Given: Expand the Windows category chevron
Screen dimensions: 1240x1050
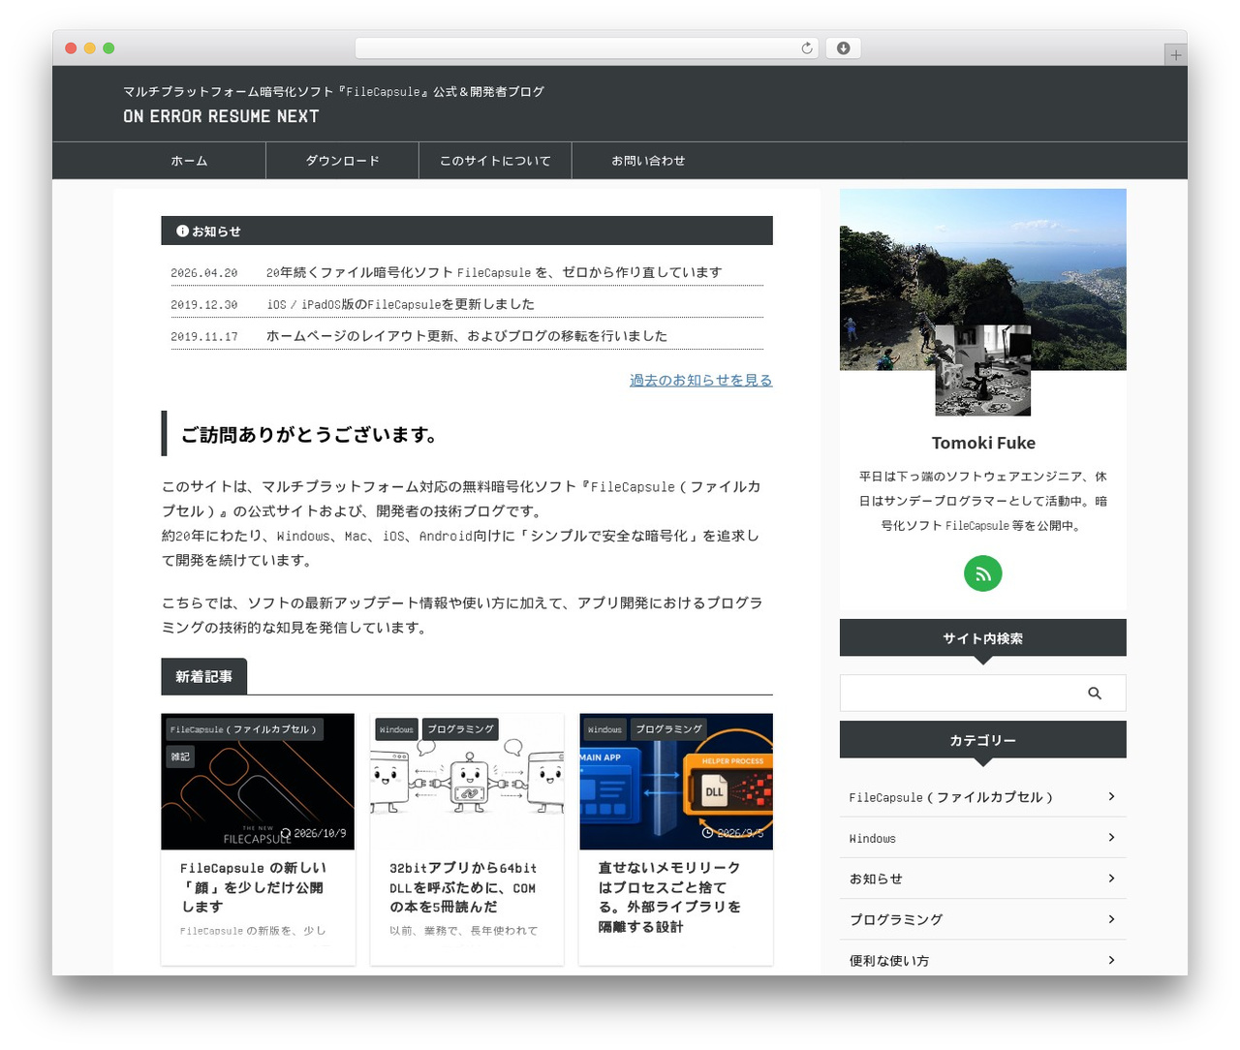Looking at the screenshot, I should [x=1111, y=837].
